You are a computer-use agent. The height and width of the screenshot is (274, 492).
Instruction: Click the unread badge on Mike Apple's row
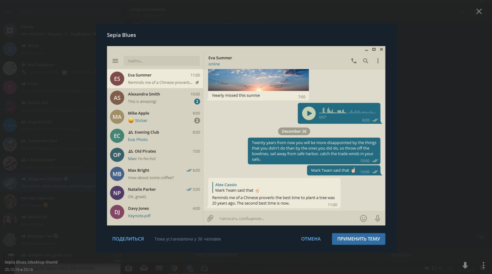197,121
